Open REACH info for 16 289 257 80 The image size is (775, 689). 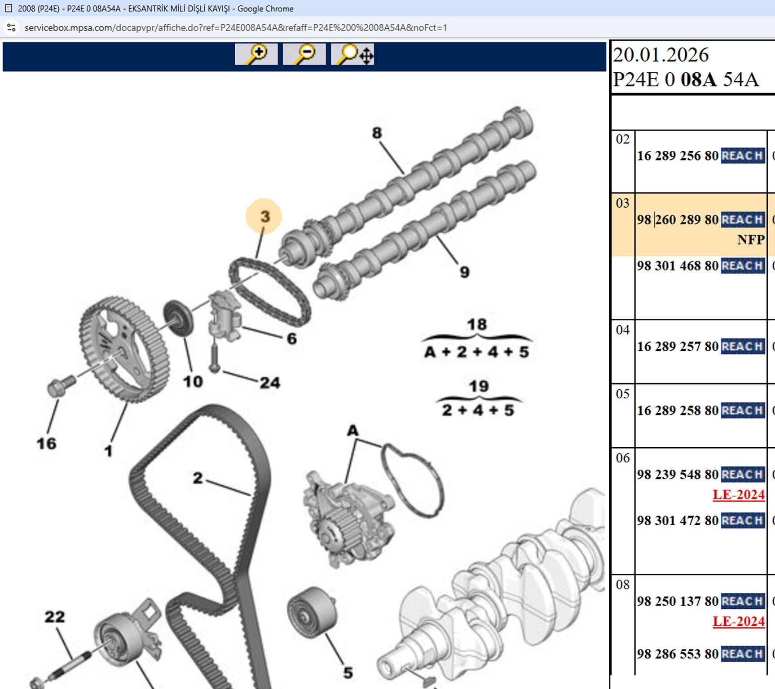(743, 347)
